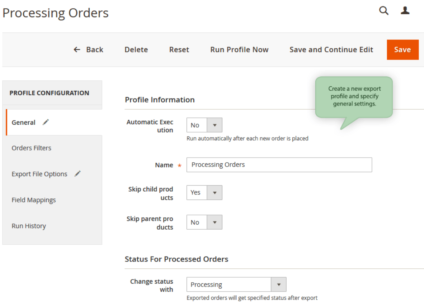Open the Automatic Execution dropdown

coord(204,125)
